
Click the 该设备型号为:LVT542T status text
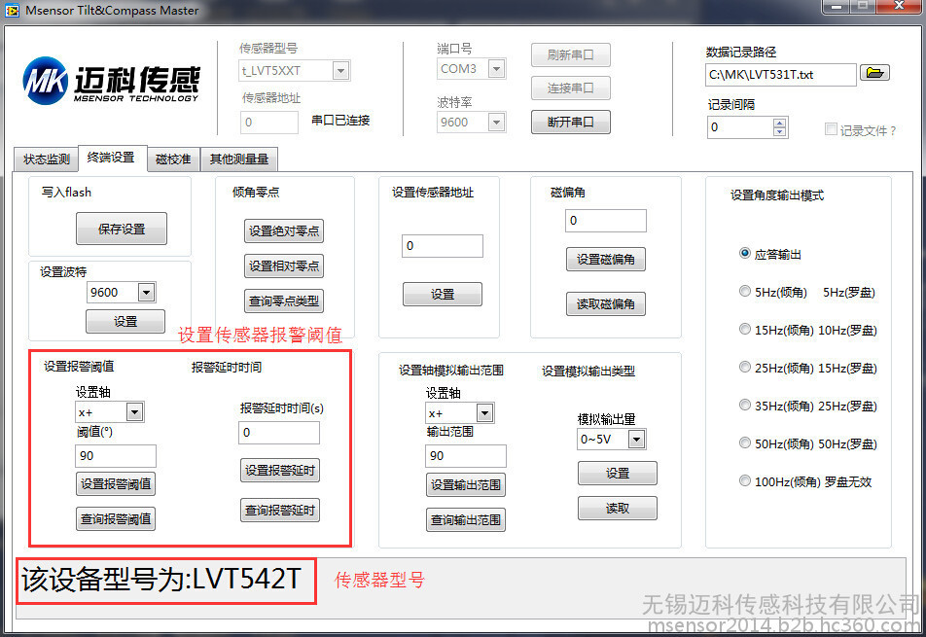click(161, 580)
